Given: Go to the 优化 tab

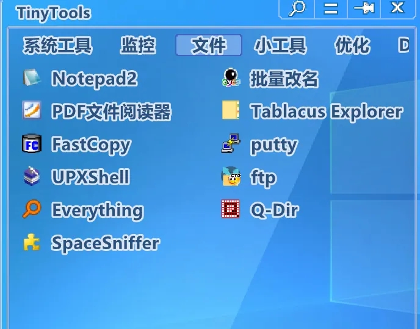Looking at the screenshot, I should coord(352,46).
